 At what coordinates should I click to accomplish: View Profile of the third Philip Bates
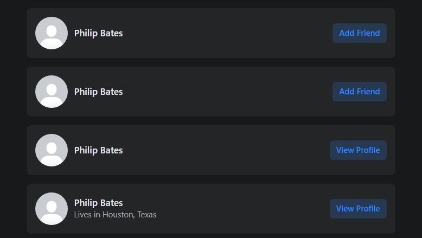(x=358, y=150)
